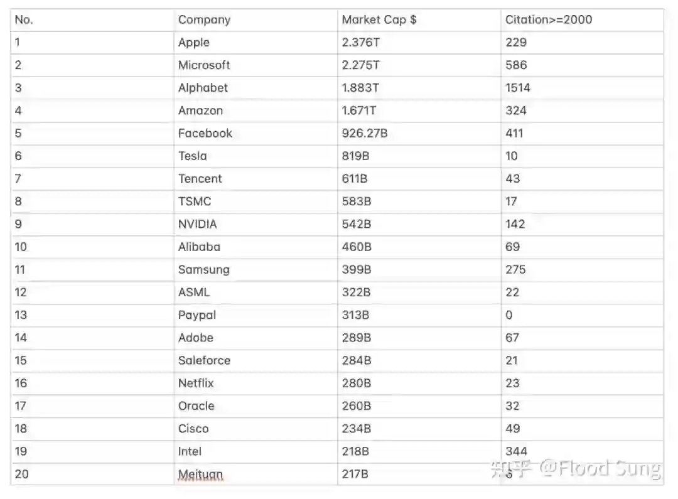
Task: Select the Paypal company cell
Action: coord(196,315)
